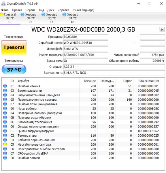Select disk D: tab
The width and height of the screenshot is (166, 173).
73,18
